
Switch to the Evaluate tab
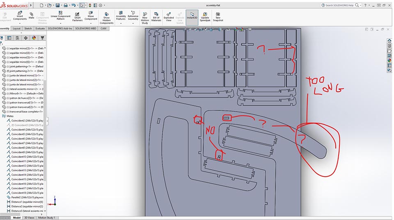pyautogui.click(x=40, y=29)
